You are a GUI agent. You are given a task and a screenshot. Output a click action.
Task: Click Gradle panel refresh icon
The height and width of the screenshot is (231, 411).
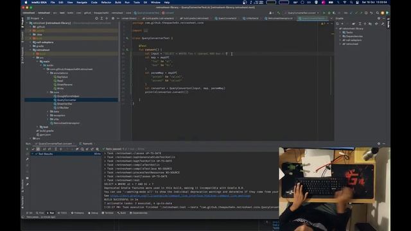pyautogui.click(x=337, y=24)
